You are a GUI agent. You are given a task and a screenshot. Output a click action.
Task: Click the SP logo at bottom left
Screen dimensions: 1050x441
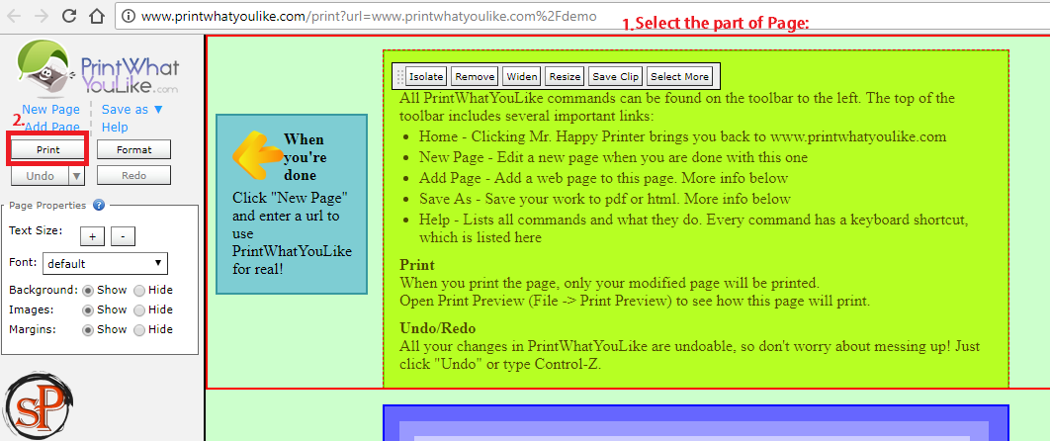(39, 406)
